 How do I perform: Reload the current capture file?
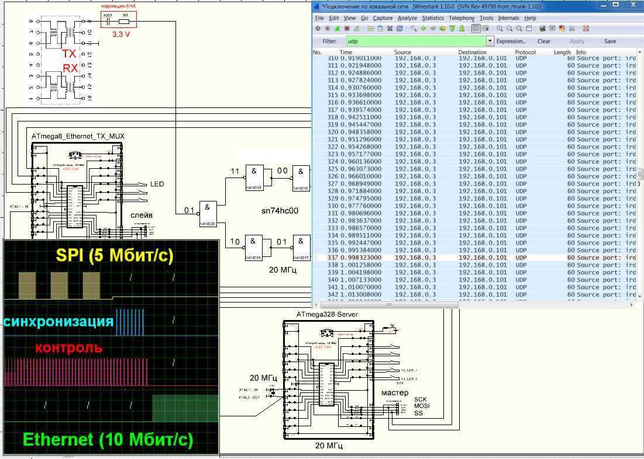point(400,28)
